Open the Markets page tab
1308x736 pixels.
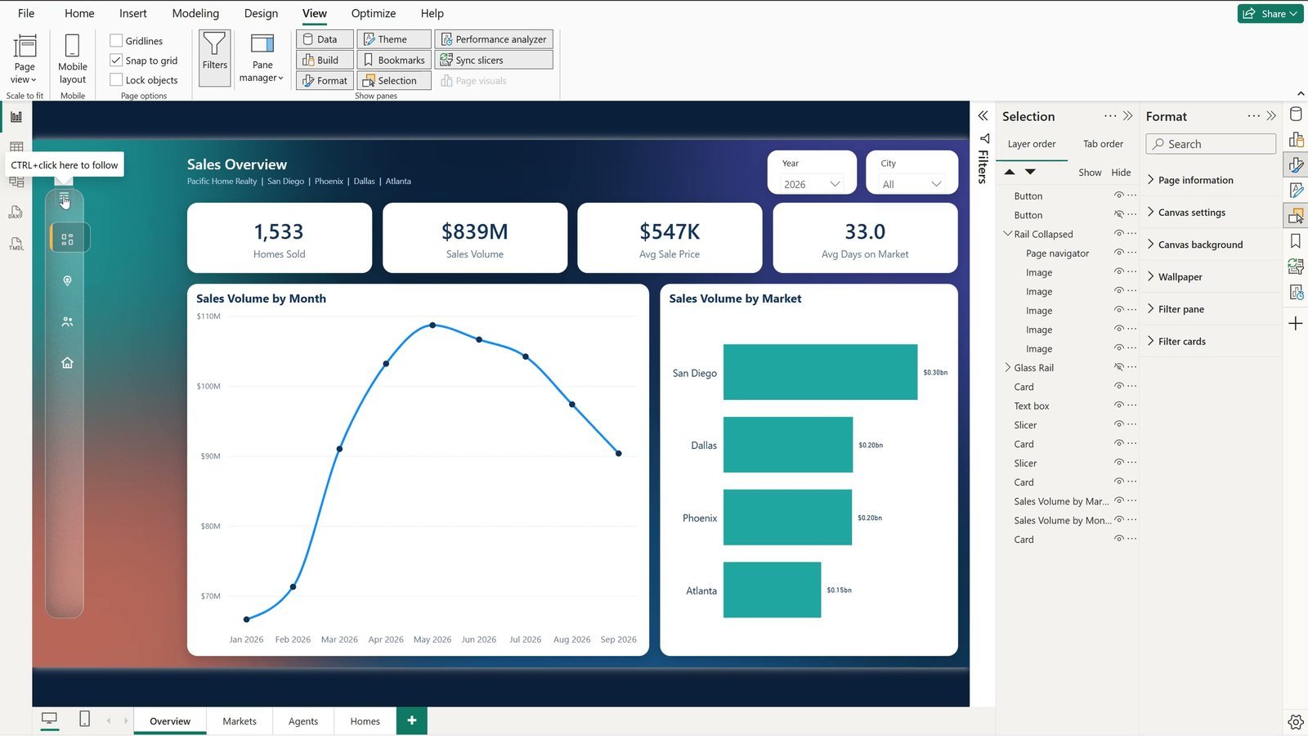coord(240,721)
